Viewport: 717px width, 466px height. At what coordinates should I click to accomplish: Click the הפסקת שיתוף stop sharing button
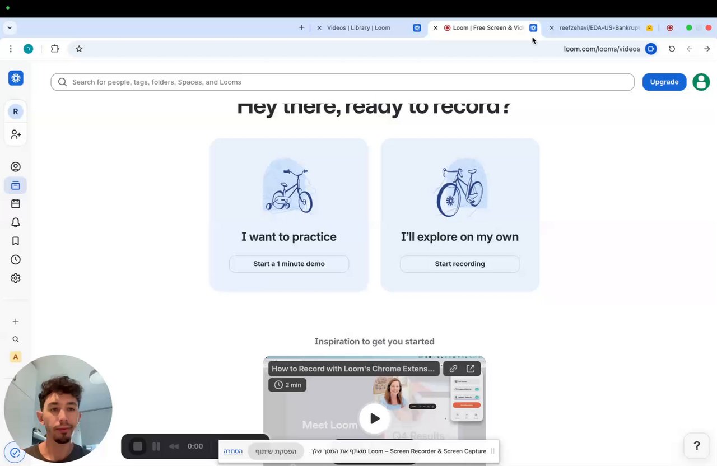[x=276, y=451]
